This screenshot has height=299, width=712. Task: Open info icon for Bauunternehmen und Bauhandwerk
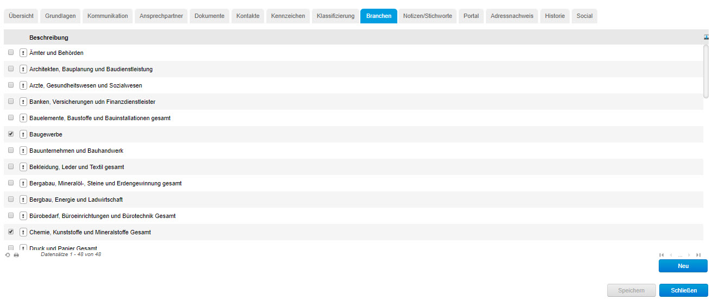coord(23,151)
